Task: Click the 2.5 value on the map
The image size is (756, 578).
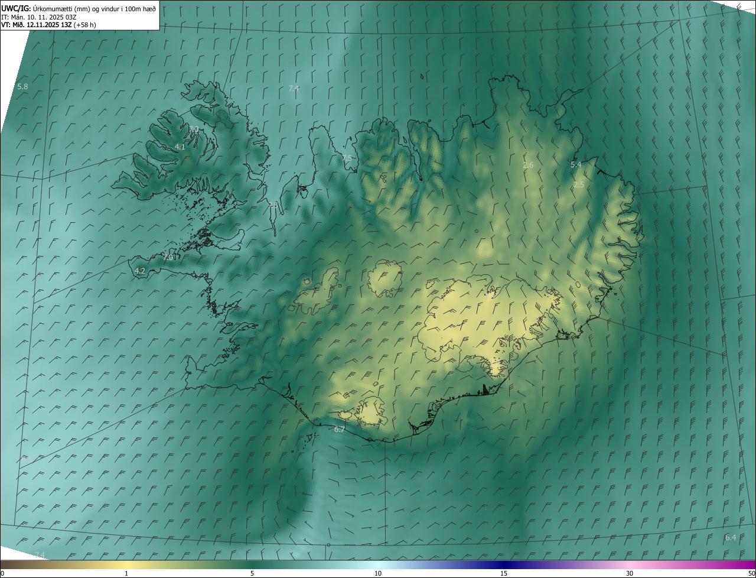Action: pyautogui.click(x=579, y=185)
